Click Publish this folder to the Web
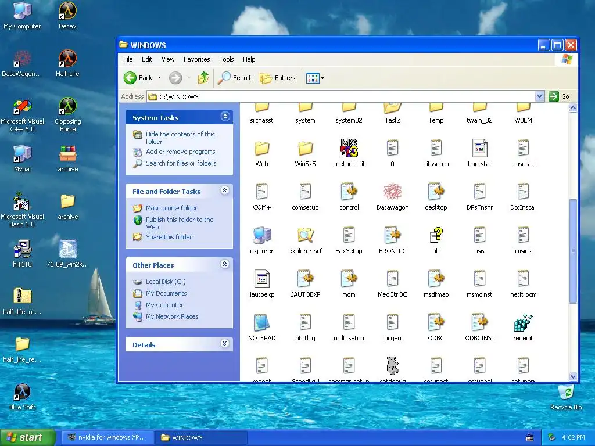 point(180,223)
